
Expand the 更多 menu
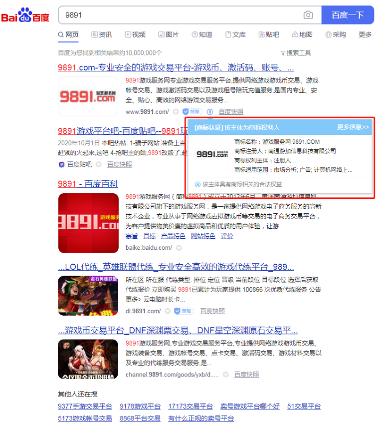[365, 34]
